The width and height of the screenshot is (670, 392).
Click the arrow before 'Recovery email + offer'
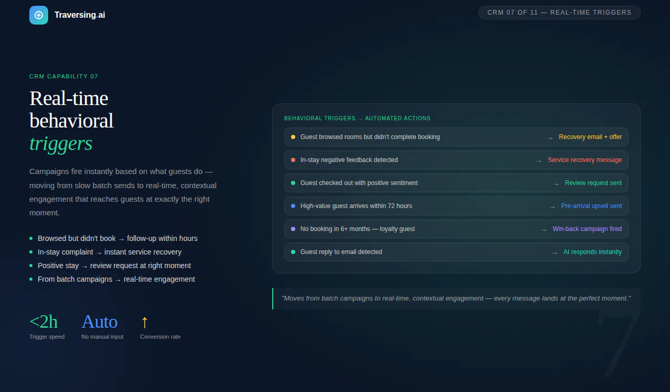[550, 137]
